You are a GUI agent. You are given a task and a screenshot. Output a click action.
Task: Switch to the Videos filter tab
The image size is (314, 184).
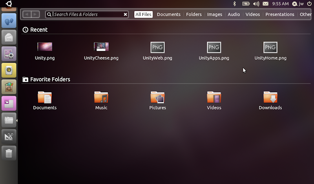click(x=253, y=15)
